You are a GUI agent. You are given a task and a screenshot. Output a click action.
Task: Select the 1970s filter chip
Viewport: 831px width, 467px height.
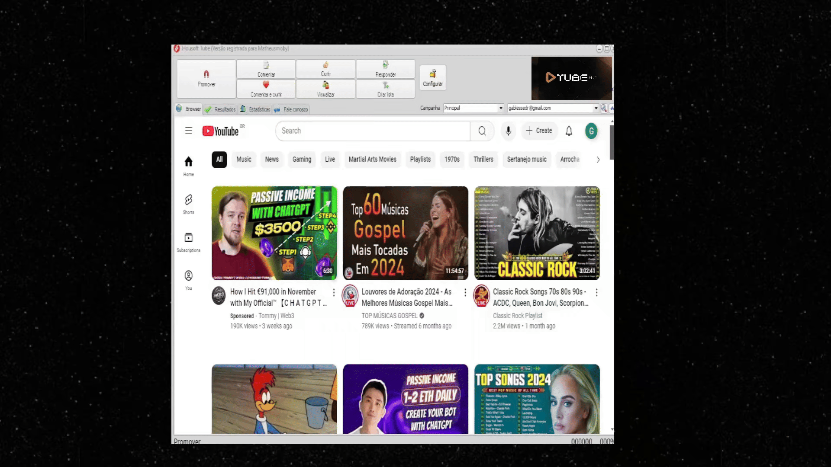pos(452,160)
